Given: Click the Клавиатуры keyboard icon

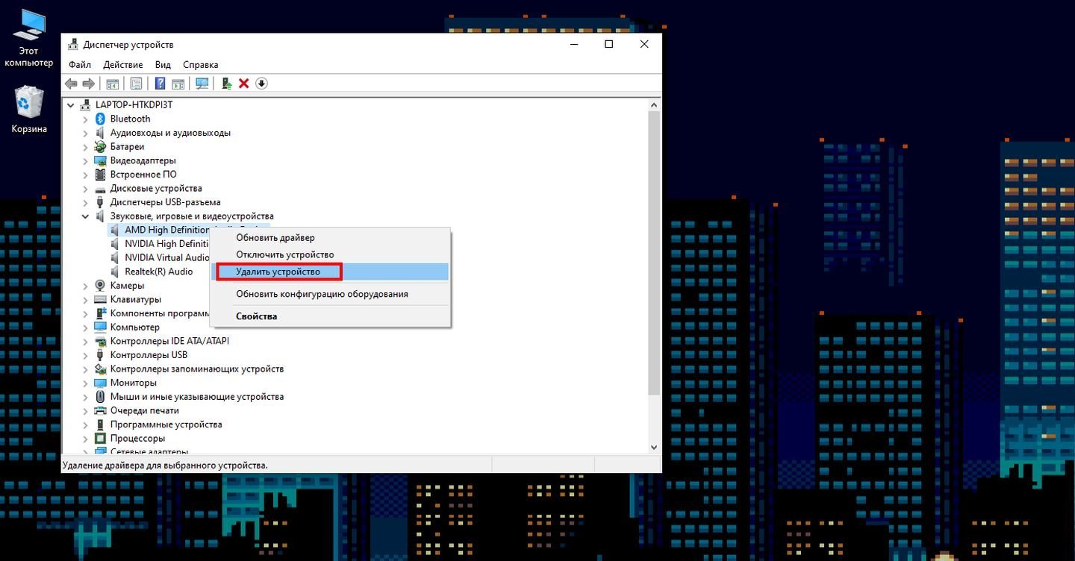Looking at the screenshot, I should (101, 299).
